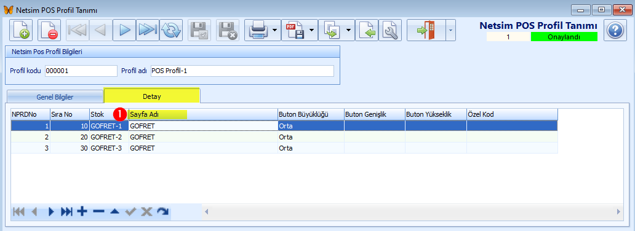Click grid navigator edit triangle icon
635x231 pixels.
pos(114,211)
